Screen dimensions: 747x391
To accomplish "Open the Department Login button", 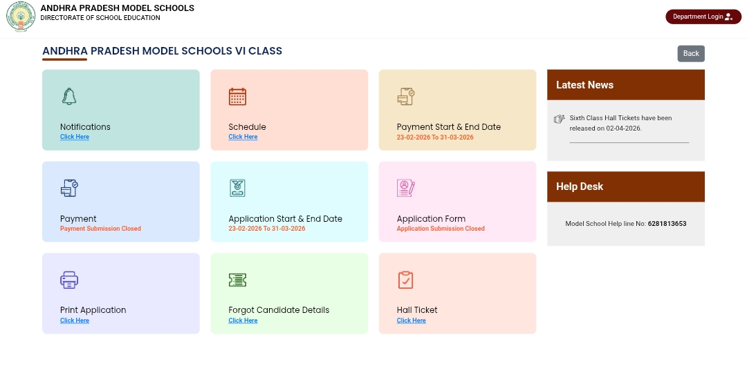I will (703, 17).
